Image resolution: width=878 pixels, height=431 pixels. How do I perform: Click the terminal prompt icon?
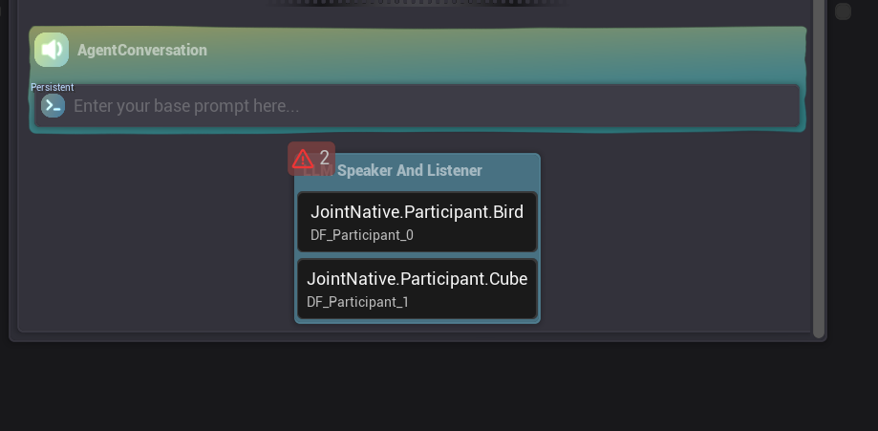click(54, 106)
